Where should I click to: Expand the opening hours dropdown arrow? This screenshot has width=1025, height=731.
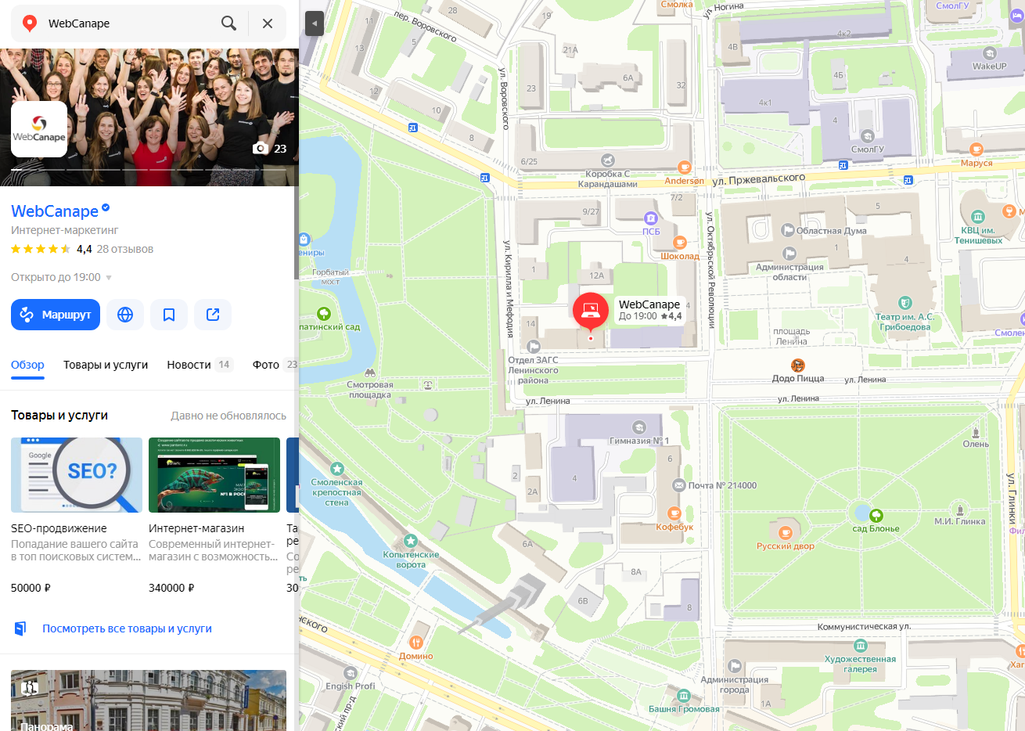pyautogui.click(x=109, y=278)
